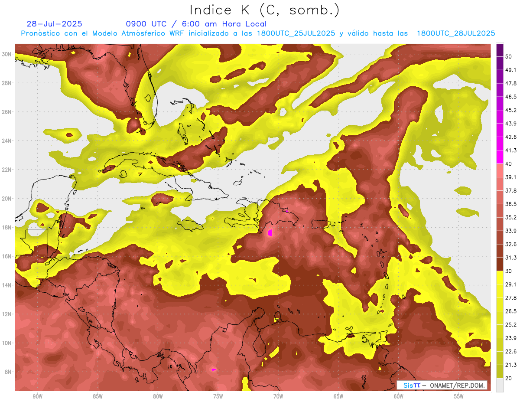The height and width of the screenshot is (402, 520).
Task: Click the dark purple colorbar swatch above 50
Action: (500, 50)
